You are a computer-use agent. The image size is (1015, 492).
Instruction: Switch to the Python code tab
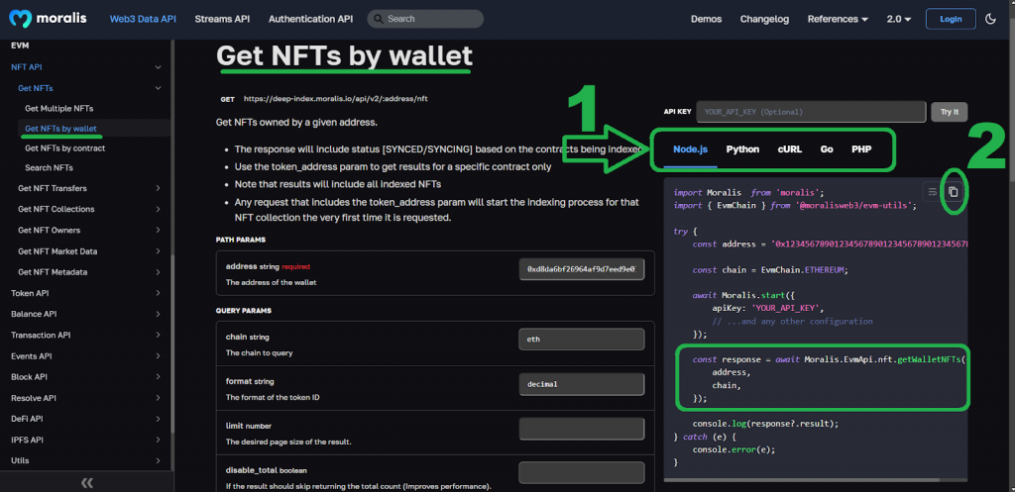pyautogui.click(x=742, y=149)
